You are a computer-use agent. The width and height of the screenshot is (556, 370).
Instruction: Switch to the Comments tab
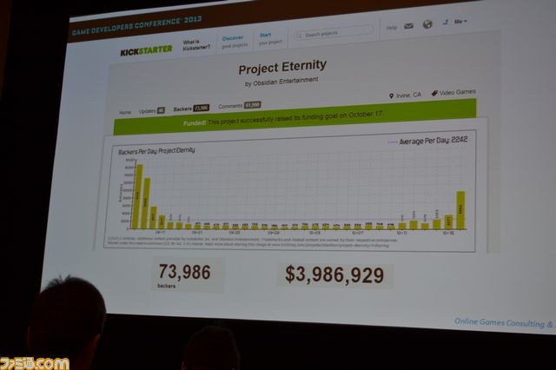[240, 105]
